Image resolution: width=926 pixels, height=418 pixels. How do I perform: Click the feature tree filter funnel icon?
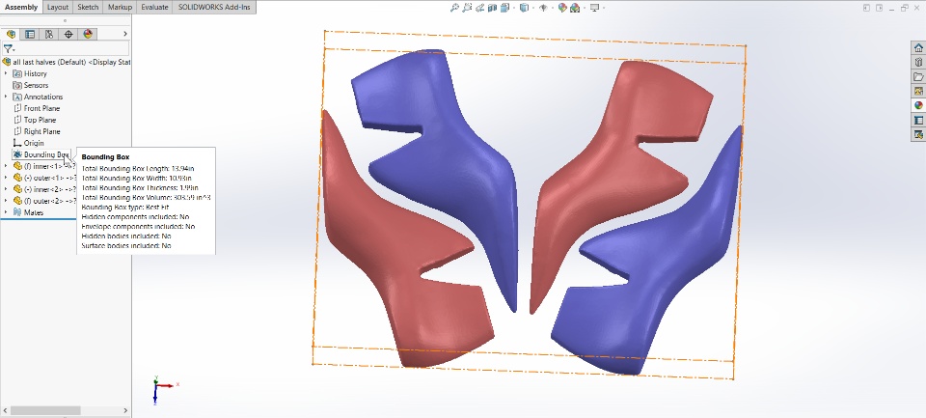8,49
